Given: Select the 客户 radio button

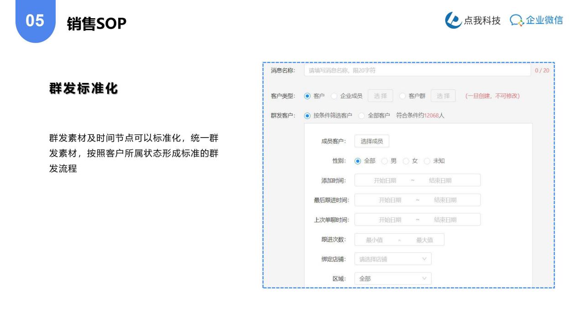Looking at the screenshot, I should 308,96.
